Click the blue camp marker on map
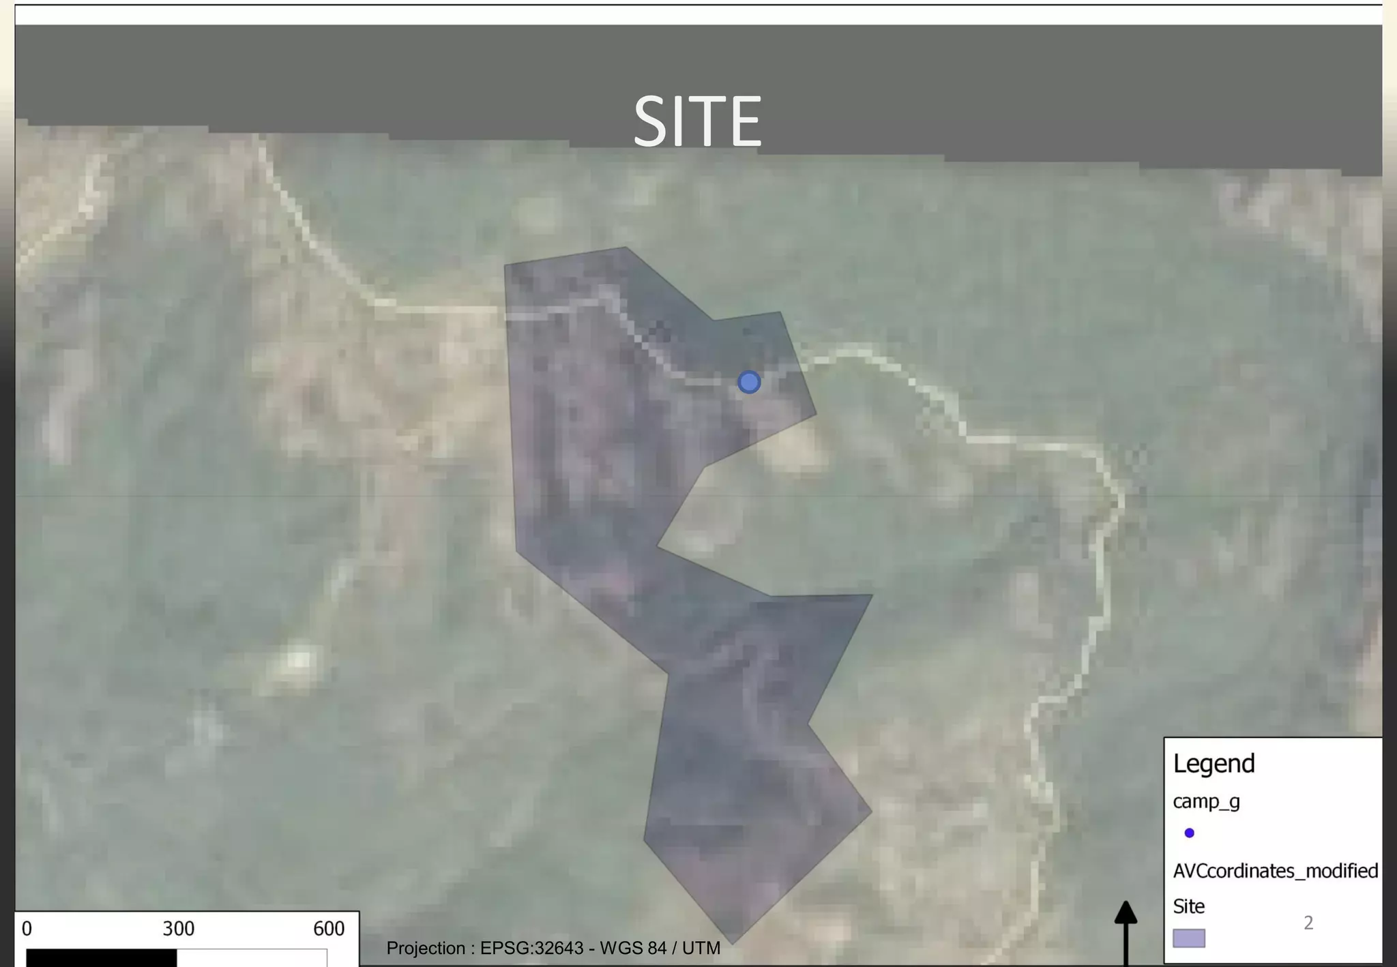The width and height of the screenshot is (1397, 967). (x=749, y=382)
